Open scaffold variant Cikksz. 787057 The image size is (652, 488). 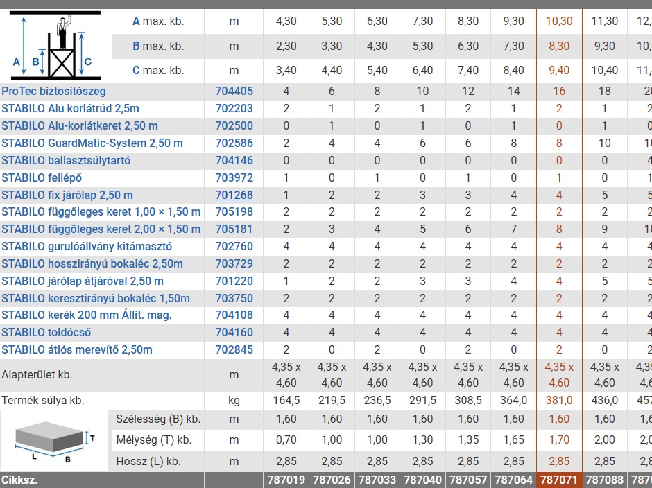[x=468, y=480]
